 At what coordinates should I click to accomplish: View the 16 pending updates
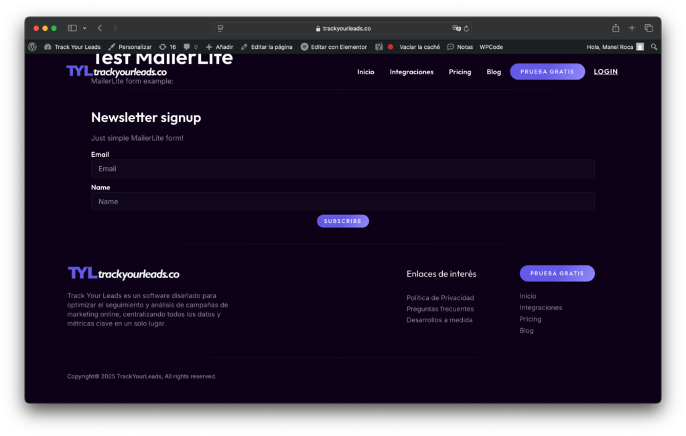coord(167,47)
